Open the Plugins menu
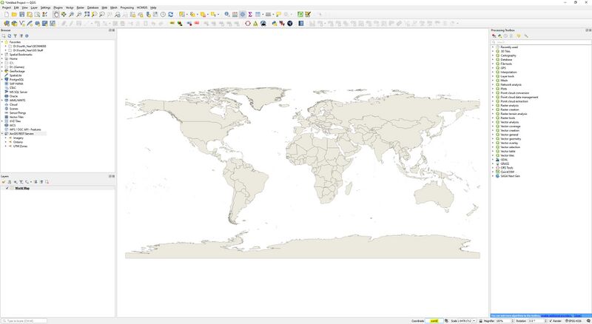Viewport: 592px width, 324px height. coord(58,7)
